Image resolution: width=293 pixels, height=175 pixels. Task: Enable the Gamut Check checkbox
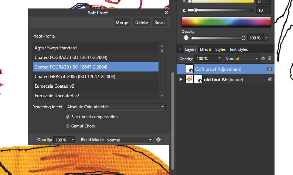coord(68,126)
